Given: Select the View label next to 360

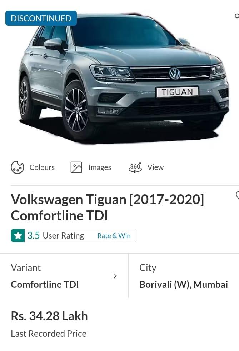Looking at the screenshot, I should point(155,167).
